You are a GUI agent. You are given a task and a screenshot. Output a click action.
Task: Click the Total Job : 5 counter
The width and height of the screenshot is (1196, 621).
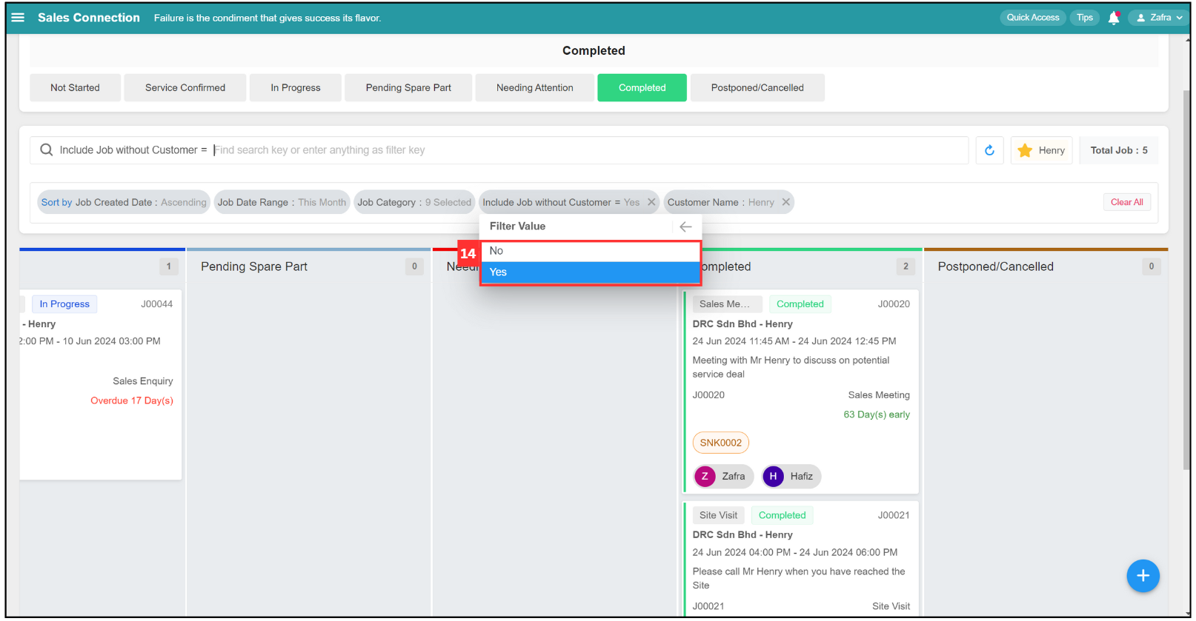pyautogui.click(x=1119, y=150)
